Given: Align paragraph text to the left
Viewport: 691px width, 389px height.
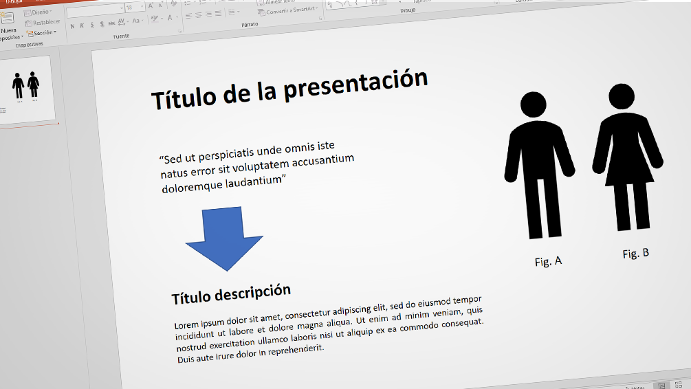Looking at the screenshot, I should 188,15.
